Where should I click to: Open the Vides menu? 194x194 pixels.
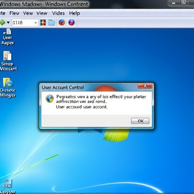(58, 13)
